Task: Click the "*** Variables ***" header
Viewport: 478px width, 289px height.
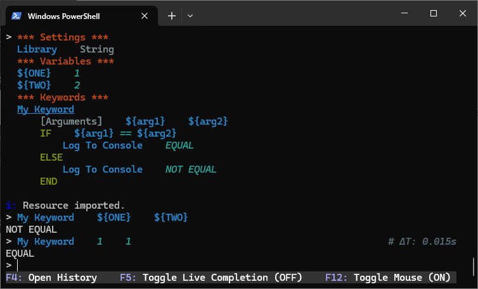Action: [65, 61]
